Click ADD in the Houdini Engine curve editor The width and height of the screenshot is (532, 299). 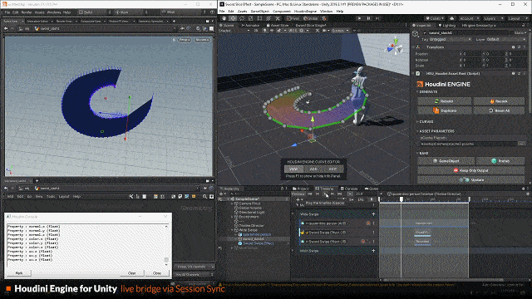point(313,169)
